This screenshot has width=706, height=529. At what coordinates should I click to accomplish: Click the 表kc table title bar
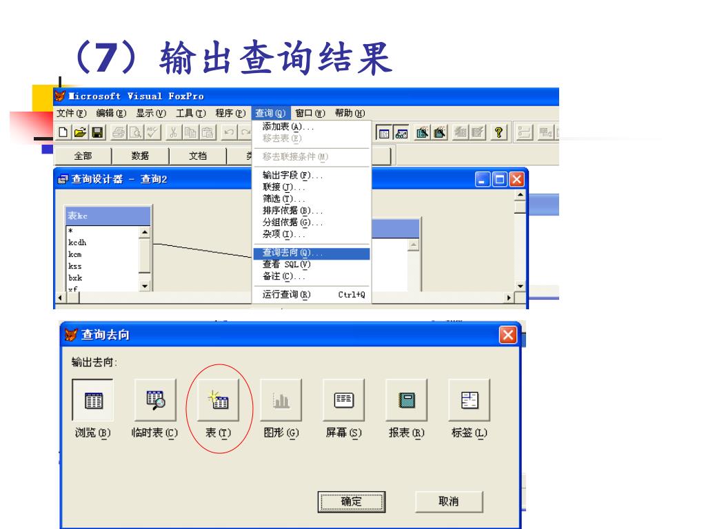108,216
